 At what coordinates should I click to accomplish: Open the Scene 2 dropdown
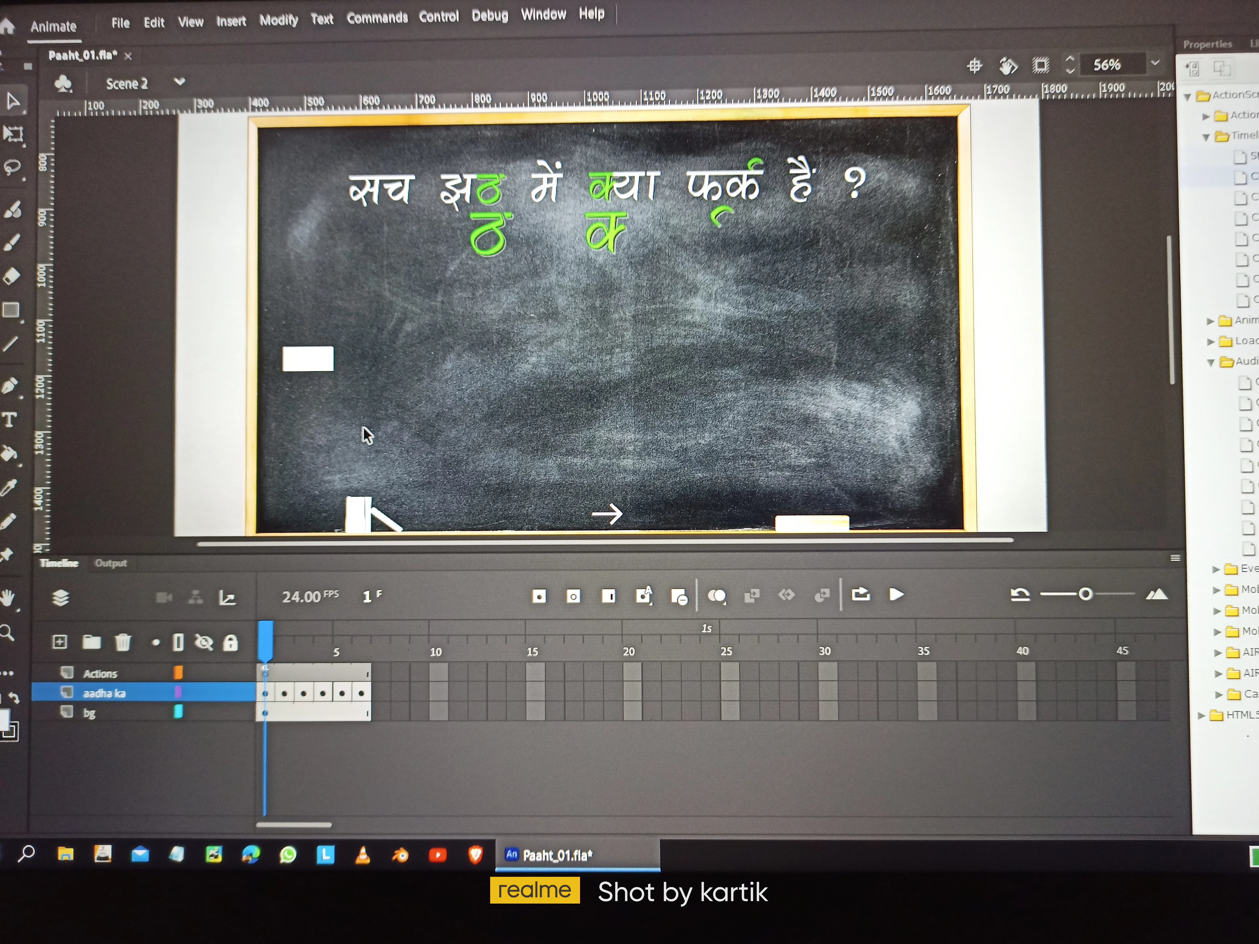click(x=179, y=82)
